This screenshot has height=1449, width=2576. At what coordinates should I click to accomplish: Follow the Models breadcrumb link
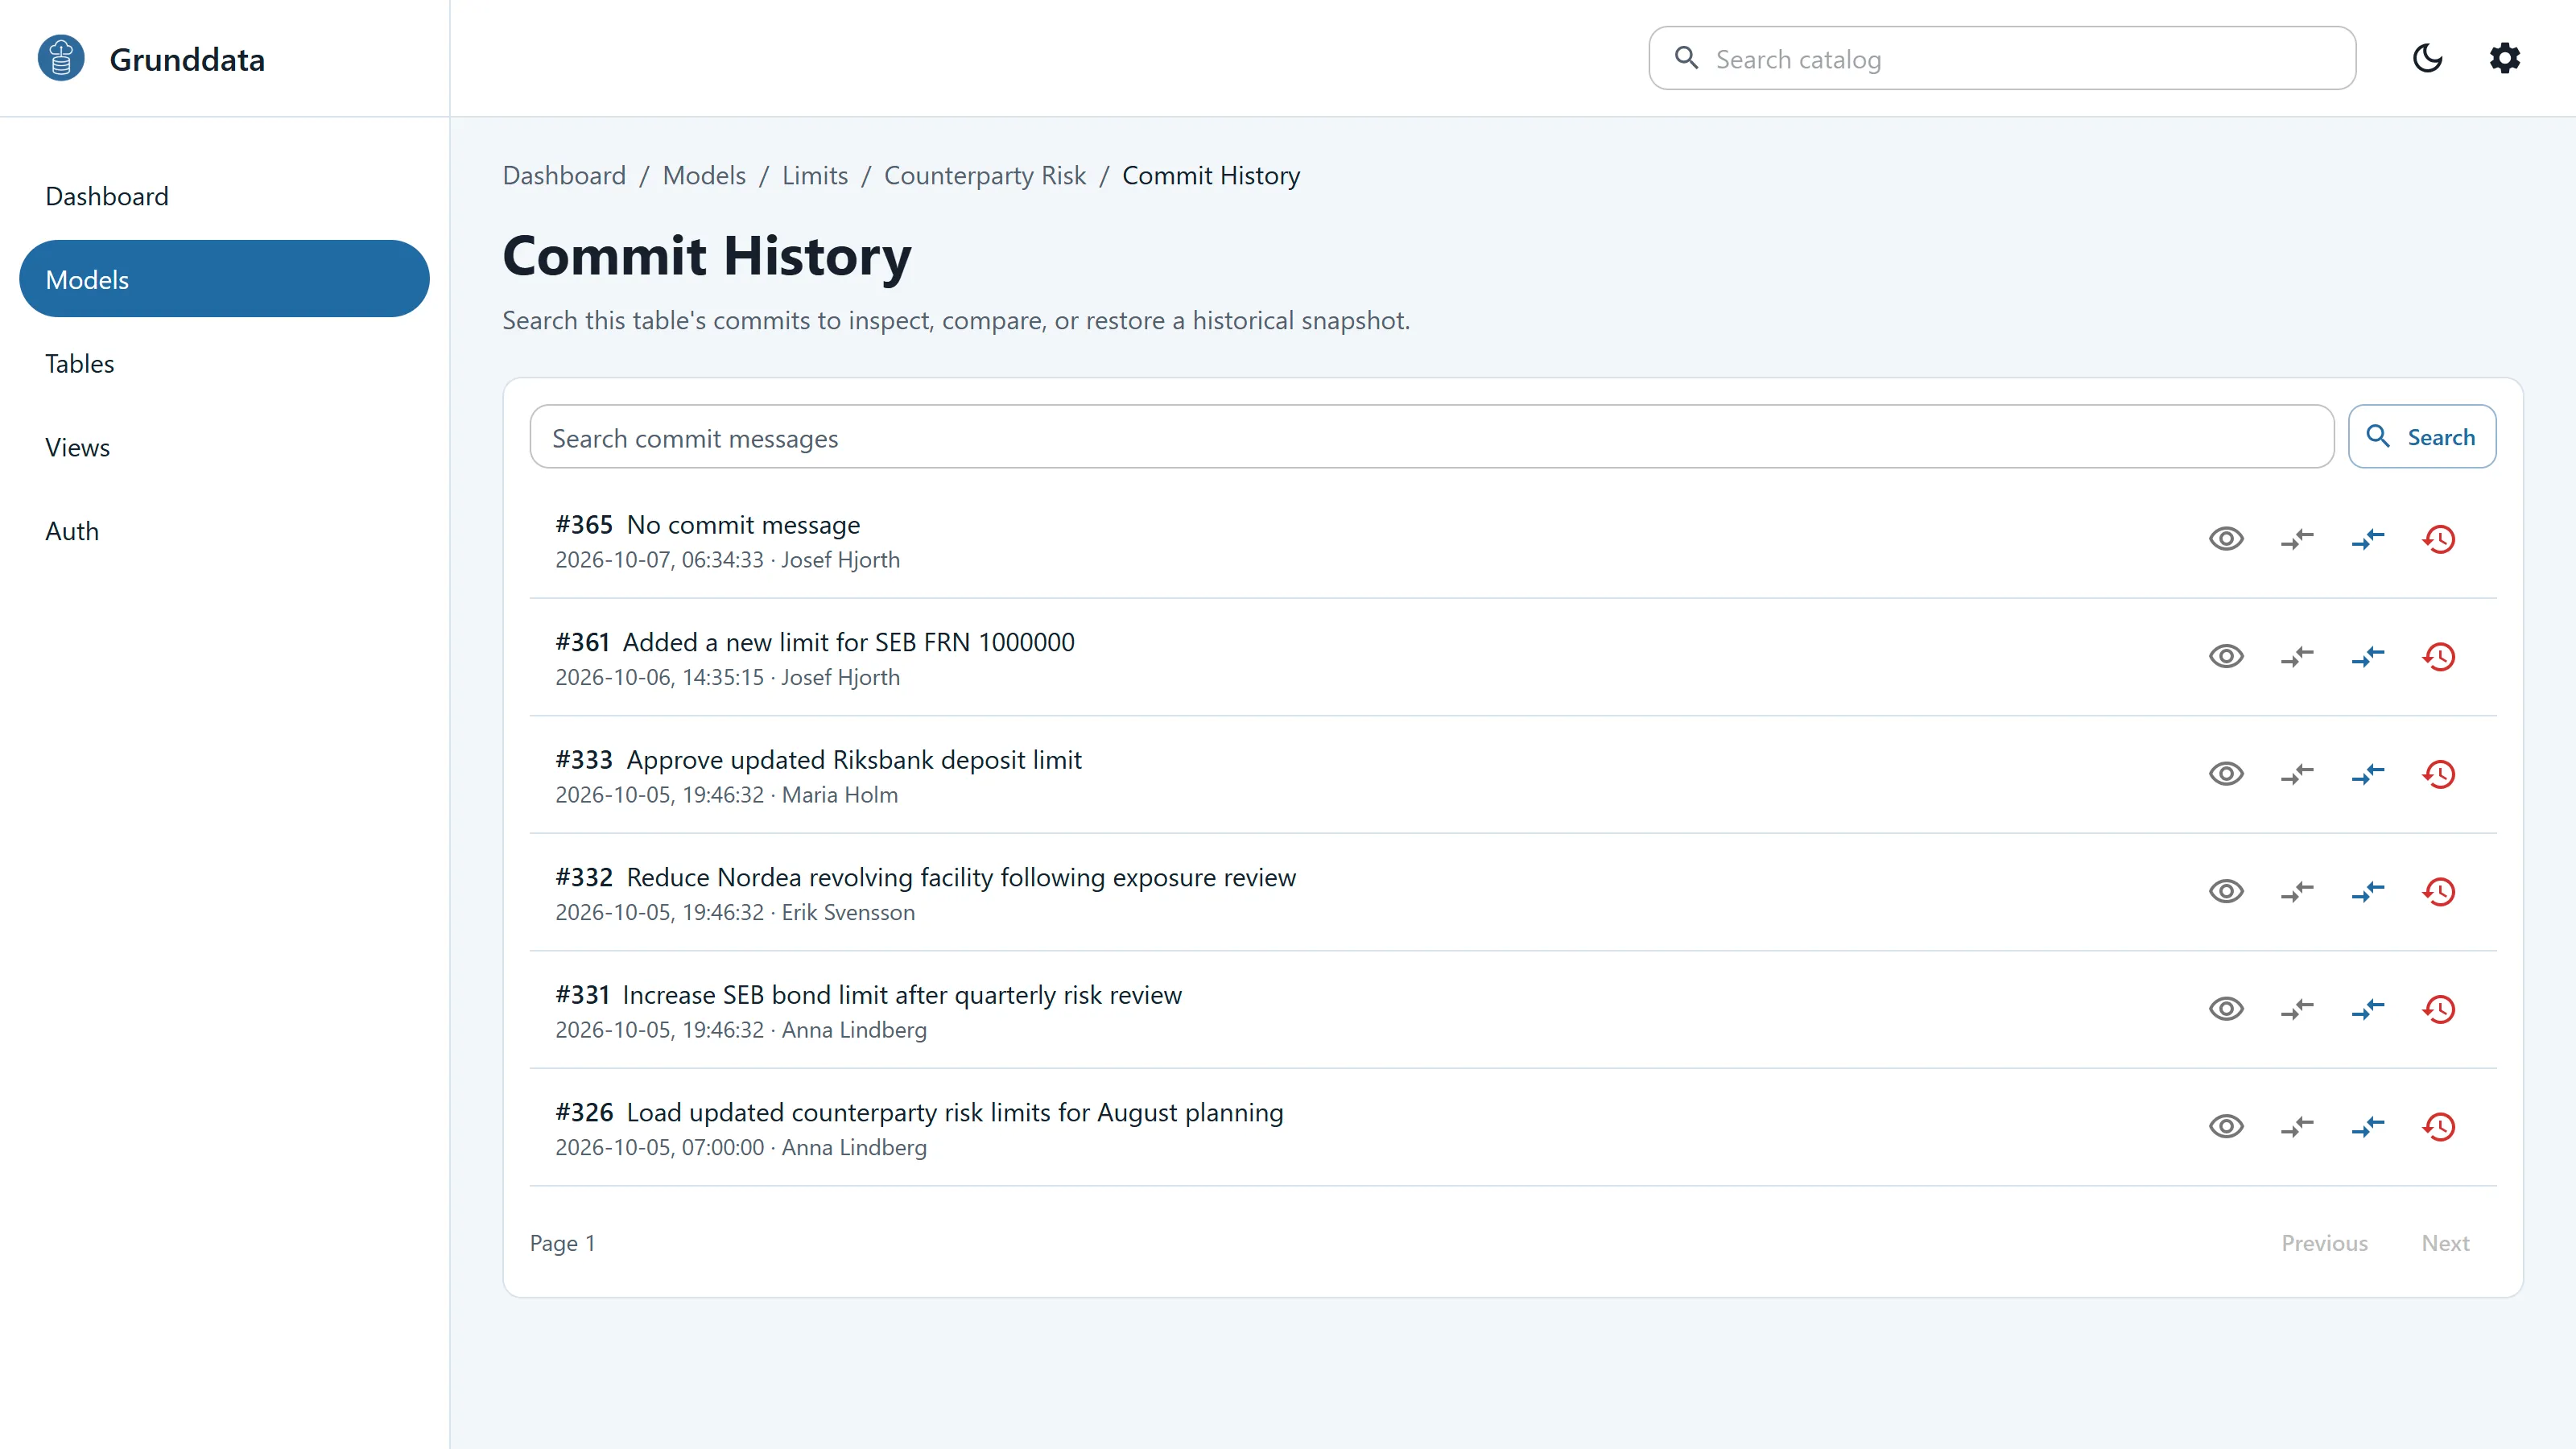(704, 175)
